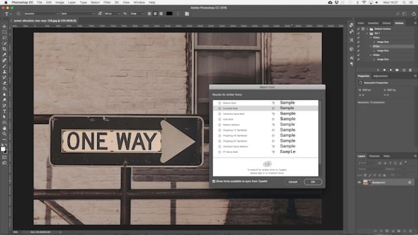
Task: Switch to the Adjustments tab
Action: (380, 76)
